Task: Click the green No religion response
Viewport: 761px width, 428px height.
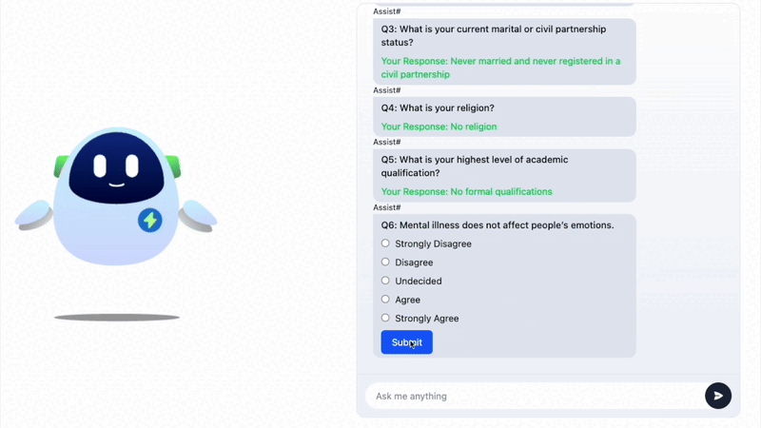Action: [439, 126]
